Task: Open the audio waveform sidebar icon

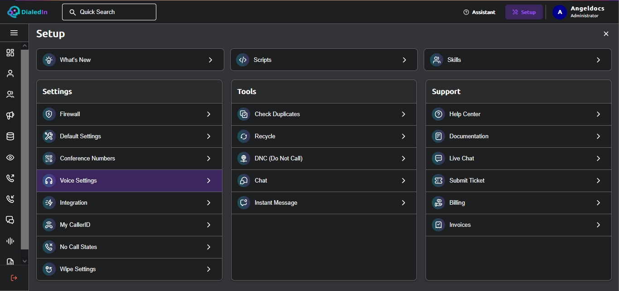Action: pos(10,241)
